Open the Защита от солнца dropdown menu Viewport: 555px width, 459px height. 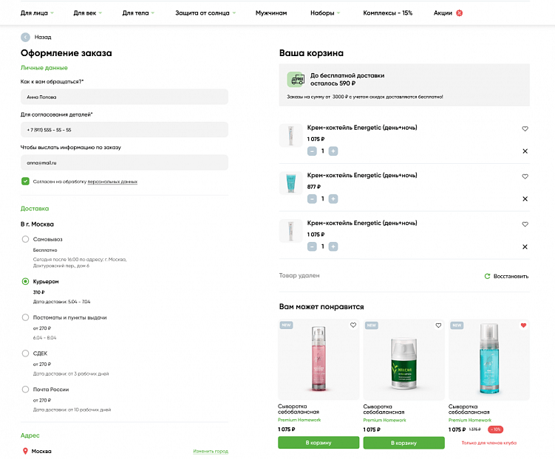pos(205,13)
